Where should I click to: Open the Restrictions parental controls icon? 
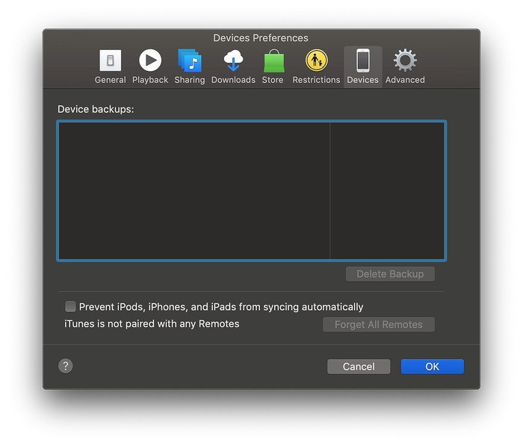pyautogui.click(x=316, y=61)
